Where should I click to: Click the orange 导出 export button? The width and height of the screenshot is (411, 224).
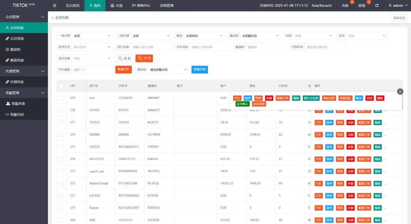pyautogui.click(x=144, y=58)
